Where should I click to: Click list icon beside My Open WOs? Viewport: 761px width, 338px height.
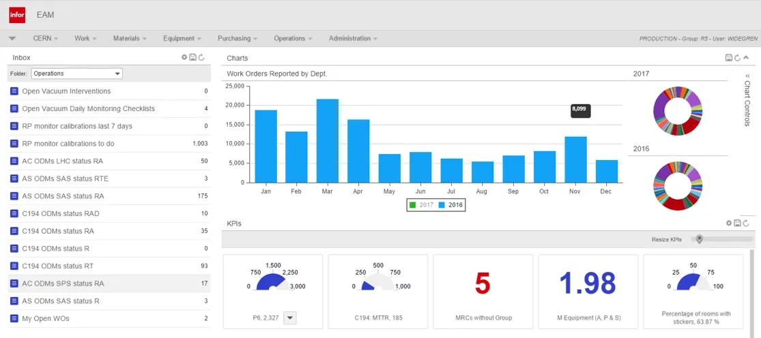click(14, 319)
